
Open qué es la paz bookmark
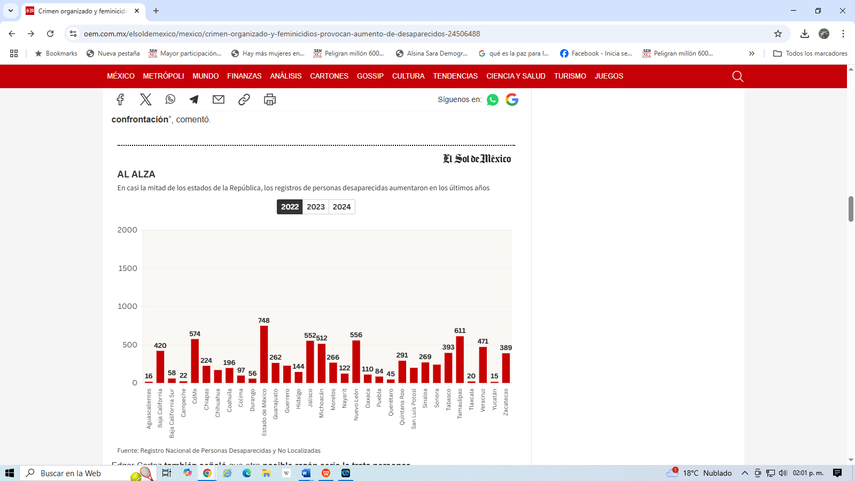point(514,53)
